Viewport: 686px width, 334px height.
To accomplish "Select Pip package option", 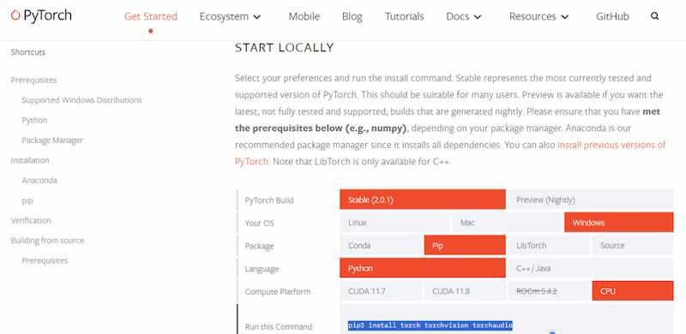I will coord(465,245).
